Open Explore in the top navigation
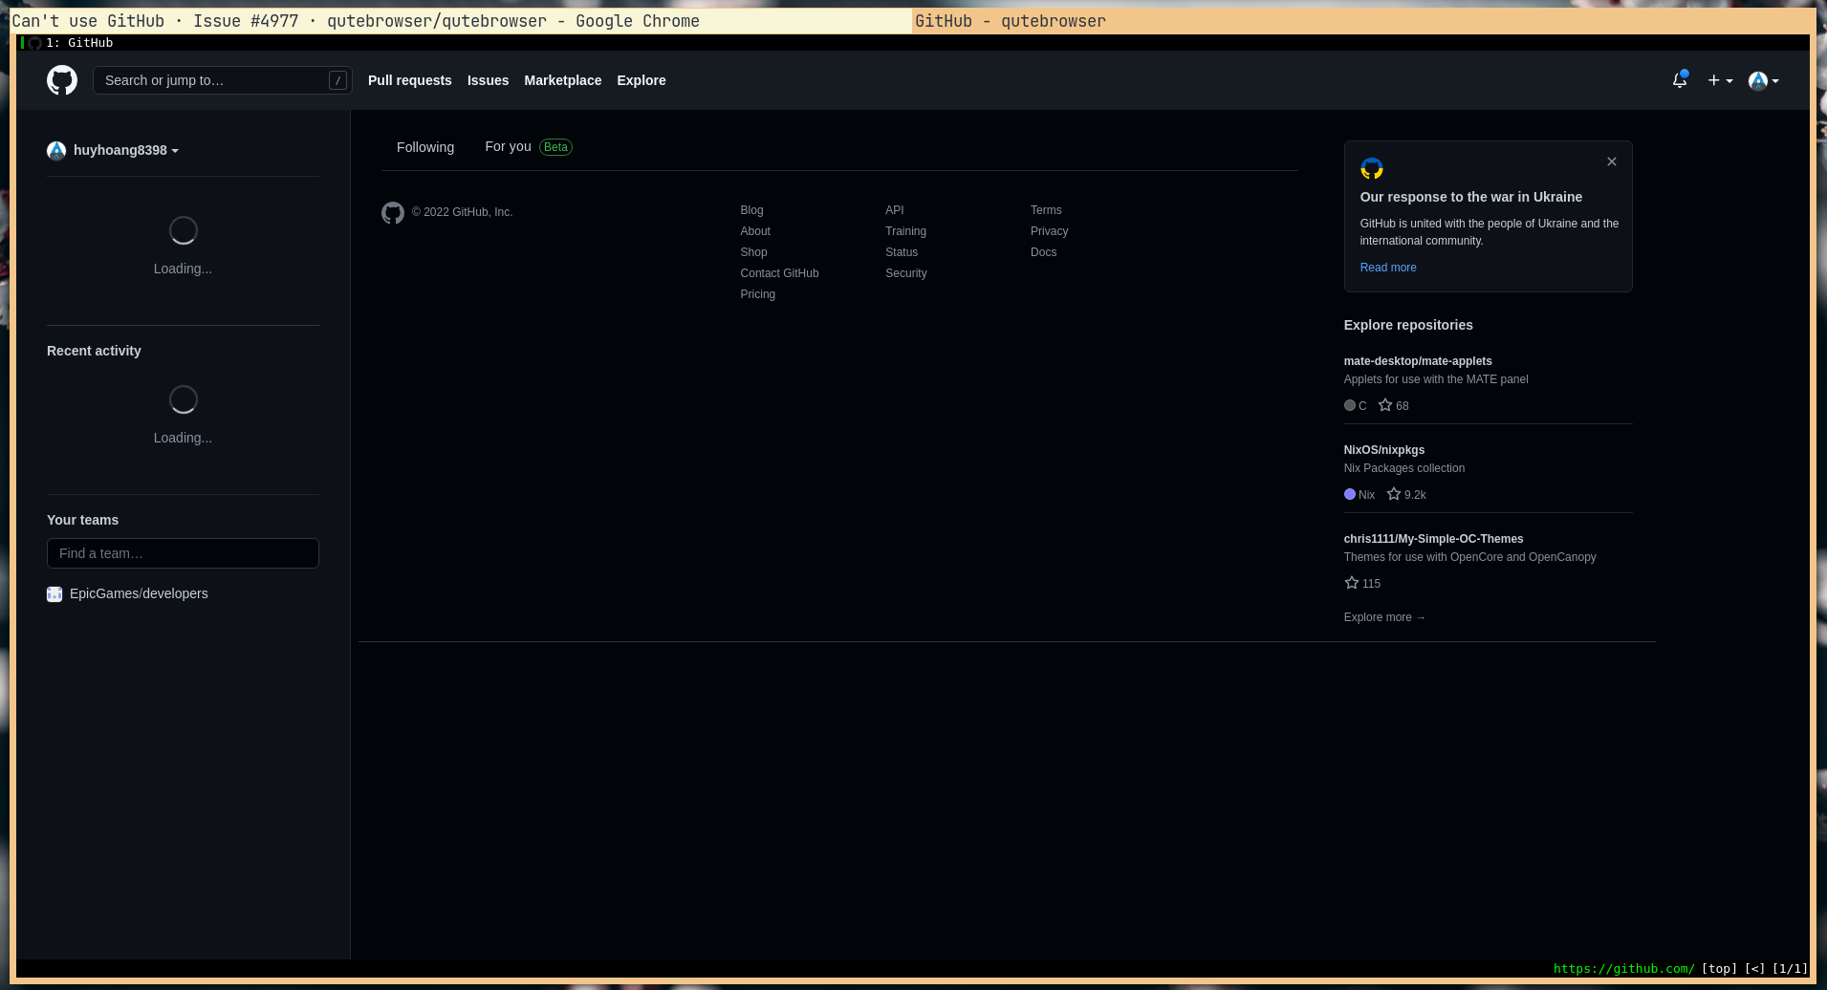The width and height of the screenshot is (1827, 990). click(642, 80)
